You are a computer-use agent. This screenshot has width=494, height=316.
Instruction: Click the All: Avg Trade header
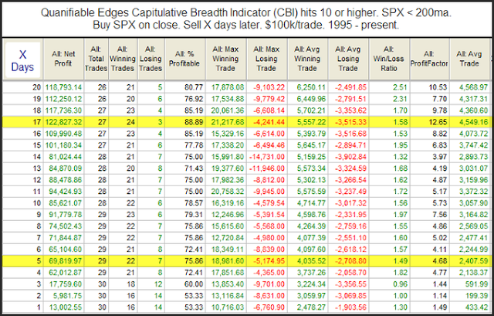(x=469, y=59)
